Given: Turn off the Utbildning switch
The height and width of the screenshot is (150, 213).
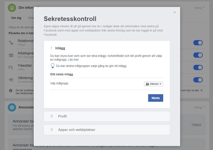Looking at the screenshot, I should pos(198,80).
